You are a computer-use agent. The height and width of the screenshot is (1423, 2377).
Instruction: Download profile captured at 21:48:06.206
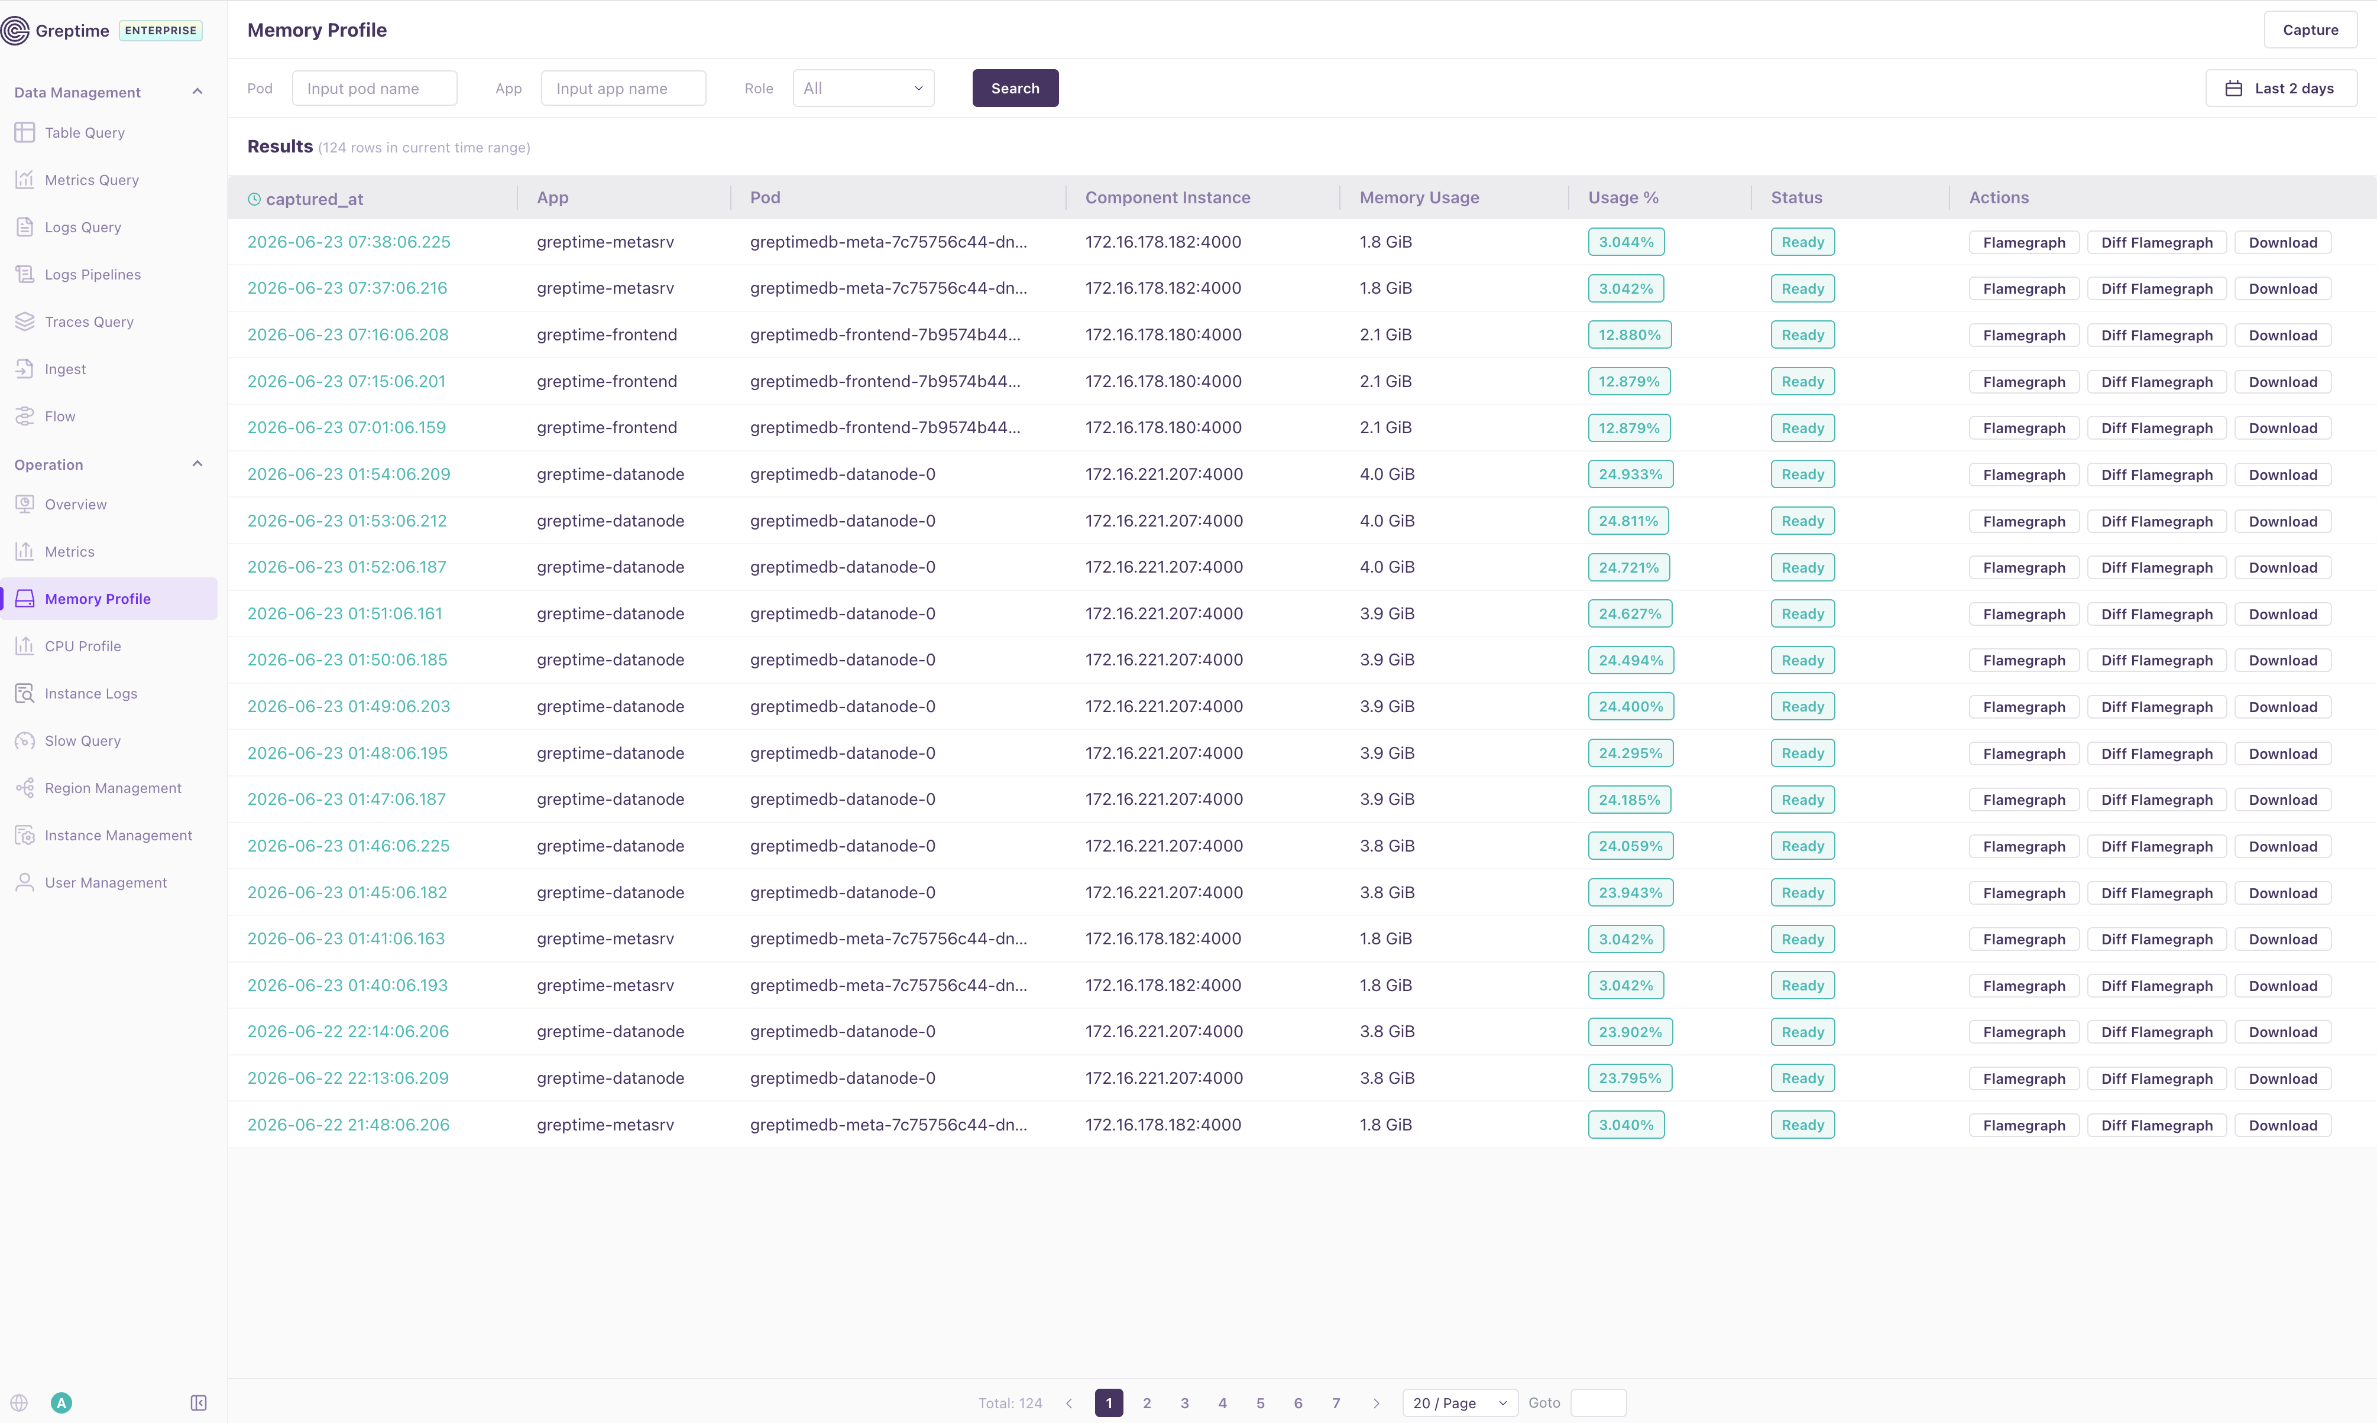[x=2283, y=1126]
